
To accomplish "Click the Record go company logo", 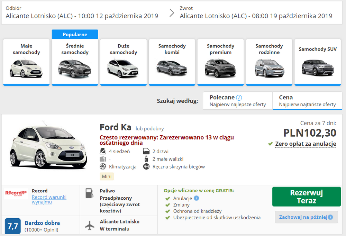I will 16,193.
